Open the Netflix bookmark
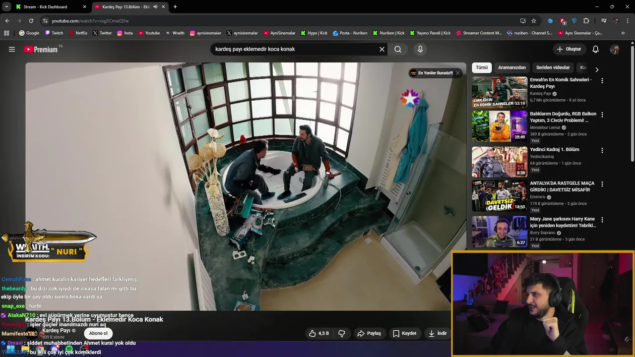The image size is (635, 357). click(x=78, y=33)
